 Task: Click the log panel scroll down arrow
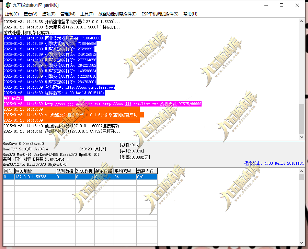(301, 137)
